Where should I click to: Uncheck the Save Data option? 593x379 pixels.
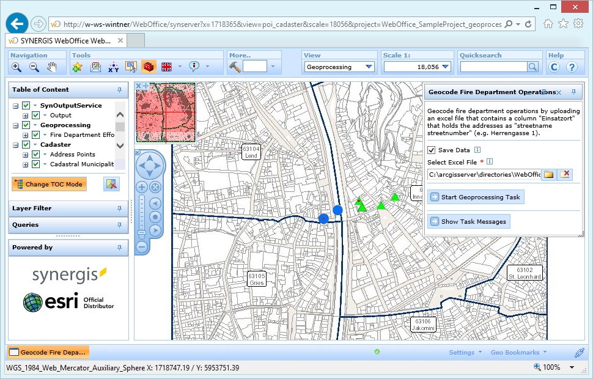[432, 150]
